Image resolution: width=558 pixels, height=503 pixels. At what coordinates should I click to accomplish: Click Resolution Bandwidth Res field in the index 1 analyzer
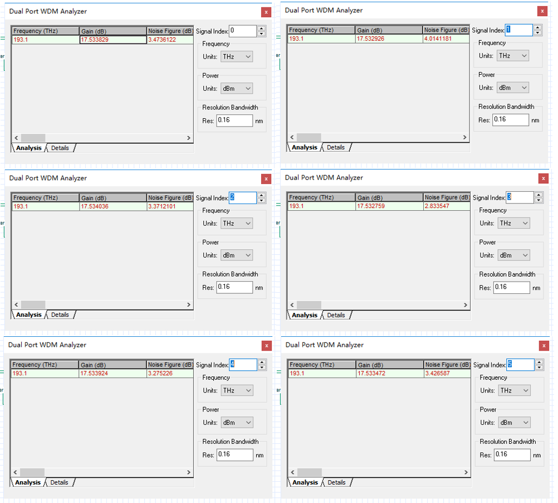pyautogui.click(x=511, y=119)
